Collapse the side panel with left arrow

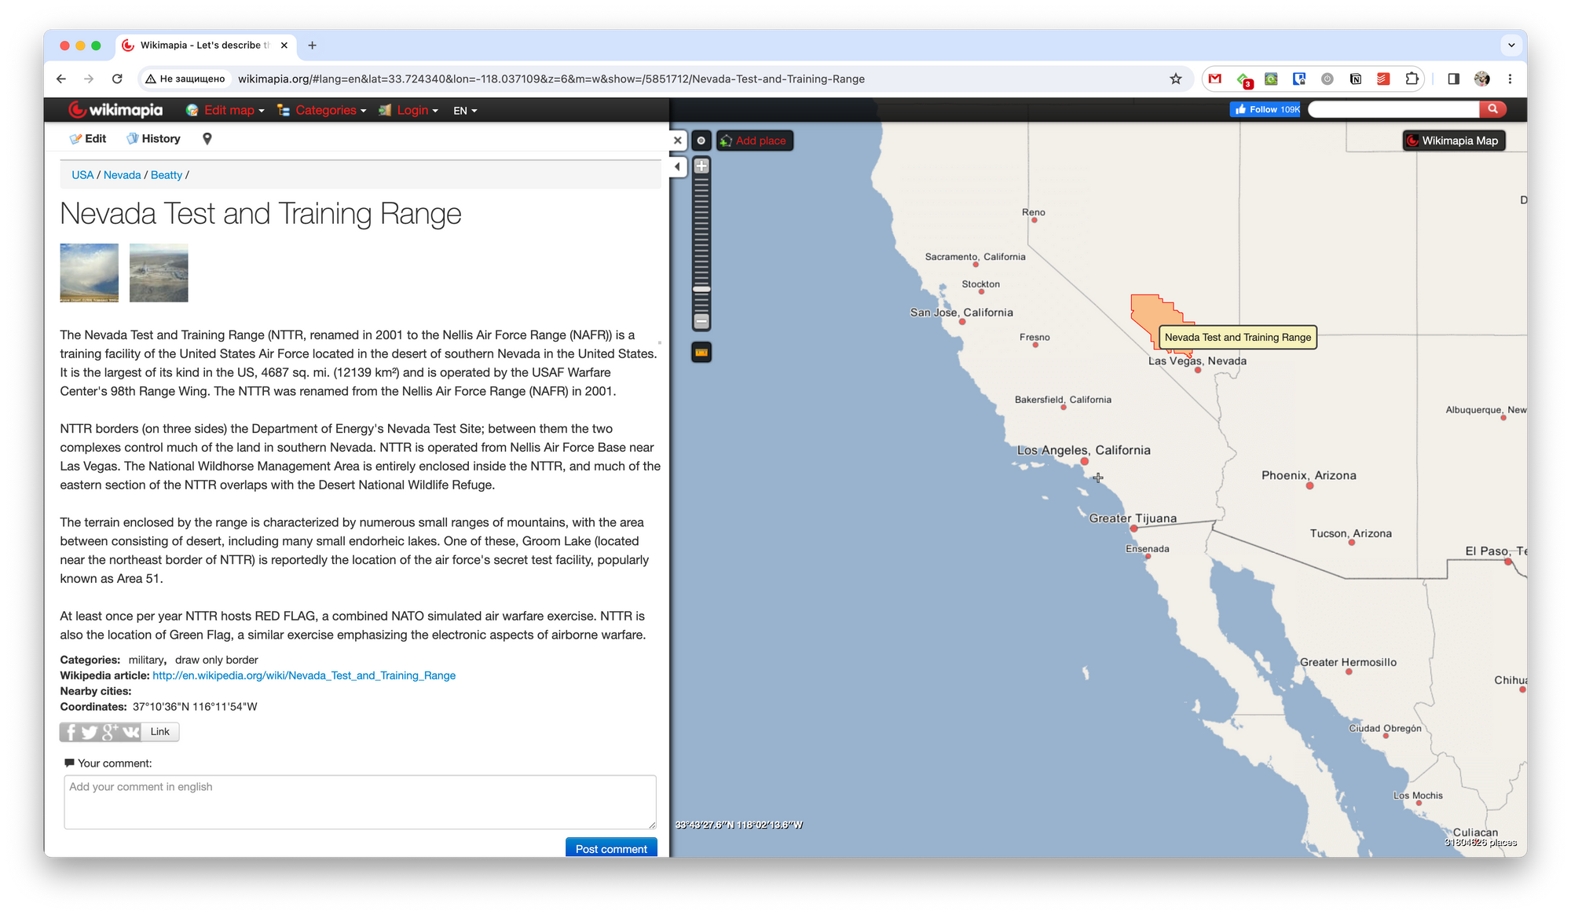tap(678, 167)
